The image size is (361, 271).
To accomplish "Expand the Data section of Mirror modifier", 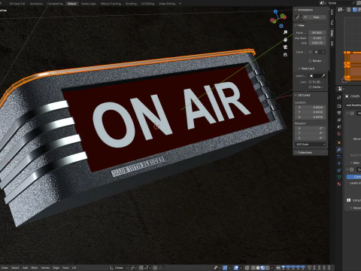I will point(351,163).
